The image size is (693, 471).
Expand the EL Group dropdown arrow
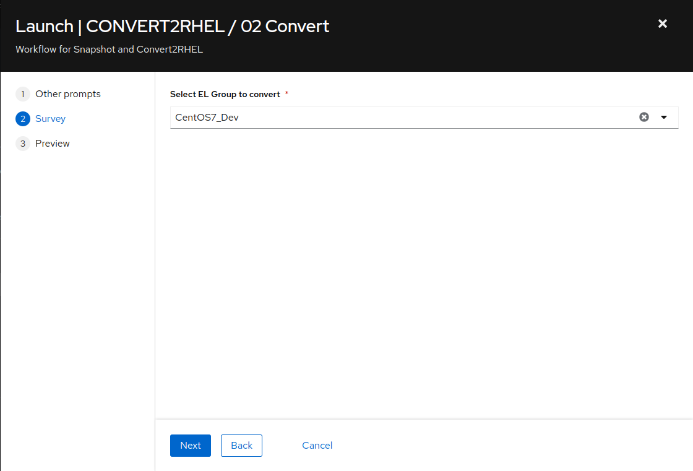point(664,117)
